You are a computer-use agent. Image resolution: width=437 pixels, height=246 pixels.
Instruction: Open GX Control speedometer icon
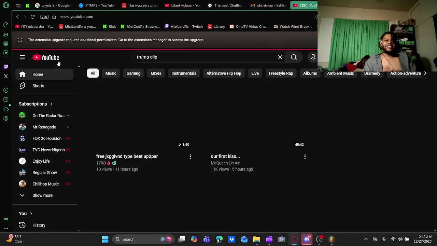coord(6,25)
